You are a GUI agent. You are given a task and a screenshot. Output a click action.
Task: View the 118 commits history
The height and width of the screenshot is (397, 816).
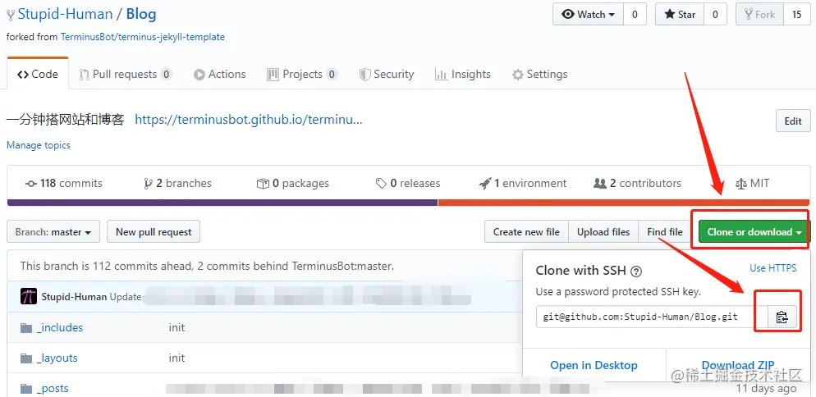64,183
